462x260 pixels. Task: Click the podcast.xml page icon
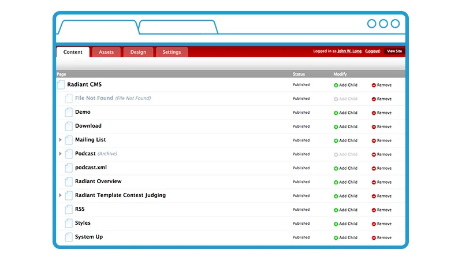pyautogui.click(x=69, y=168)
